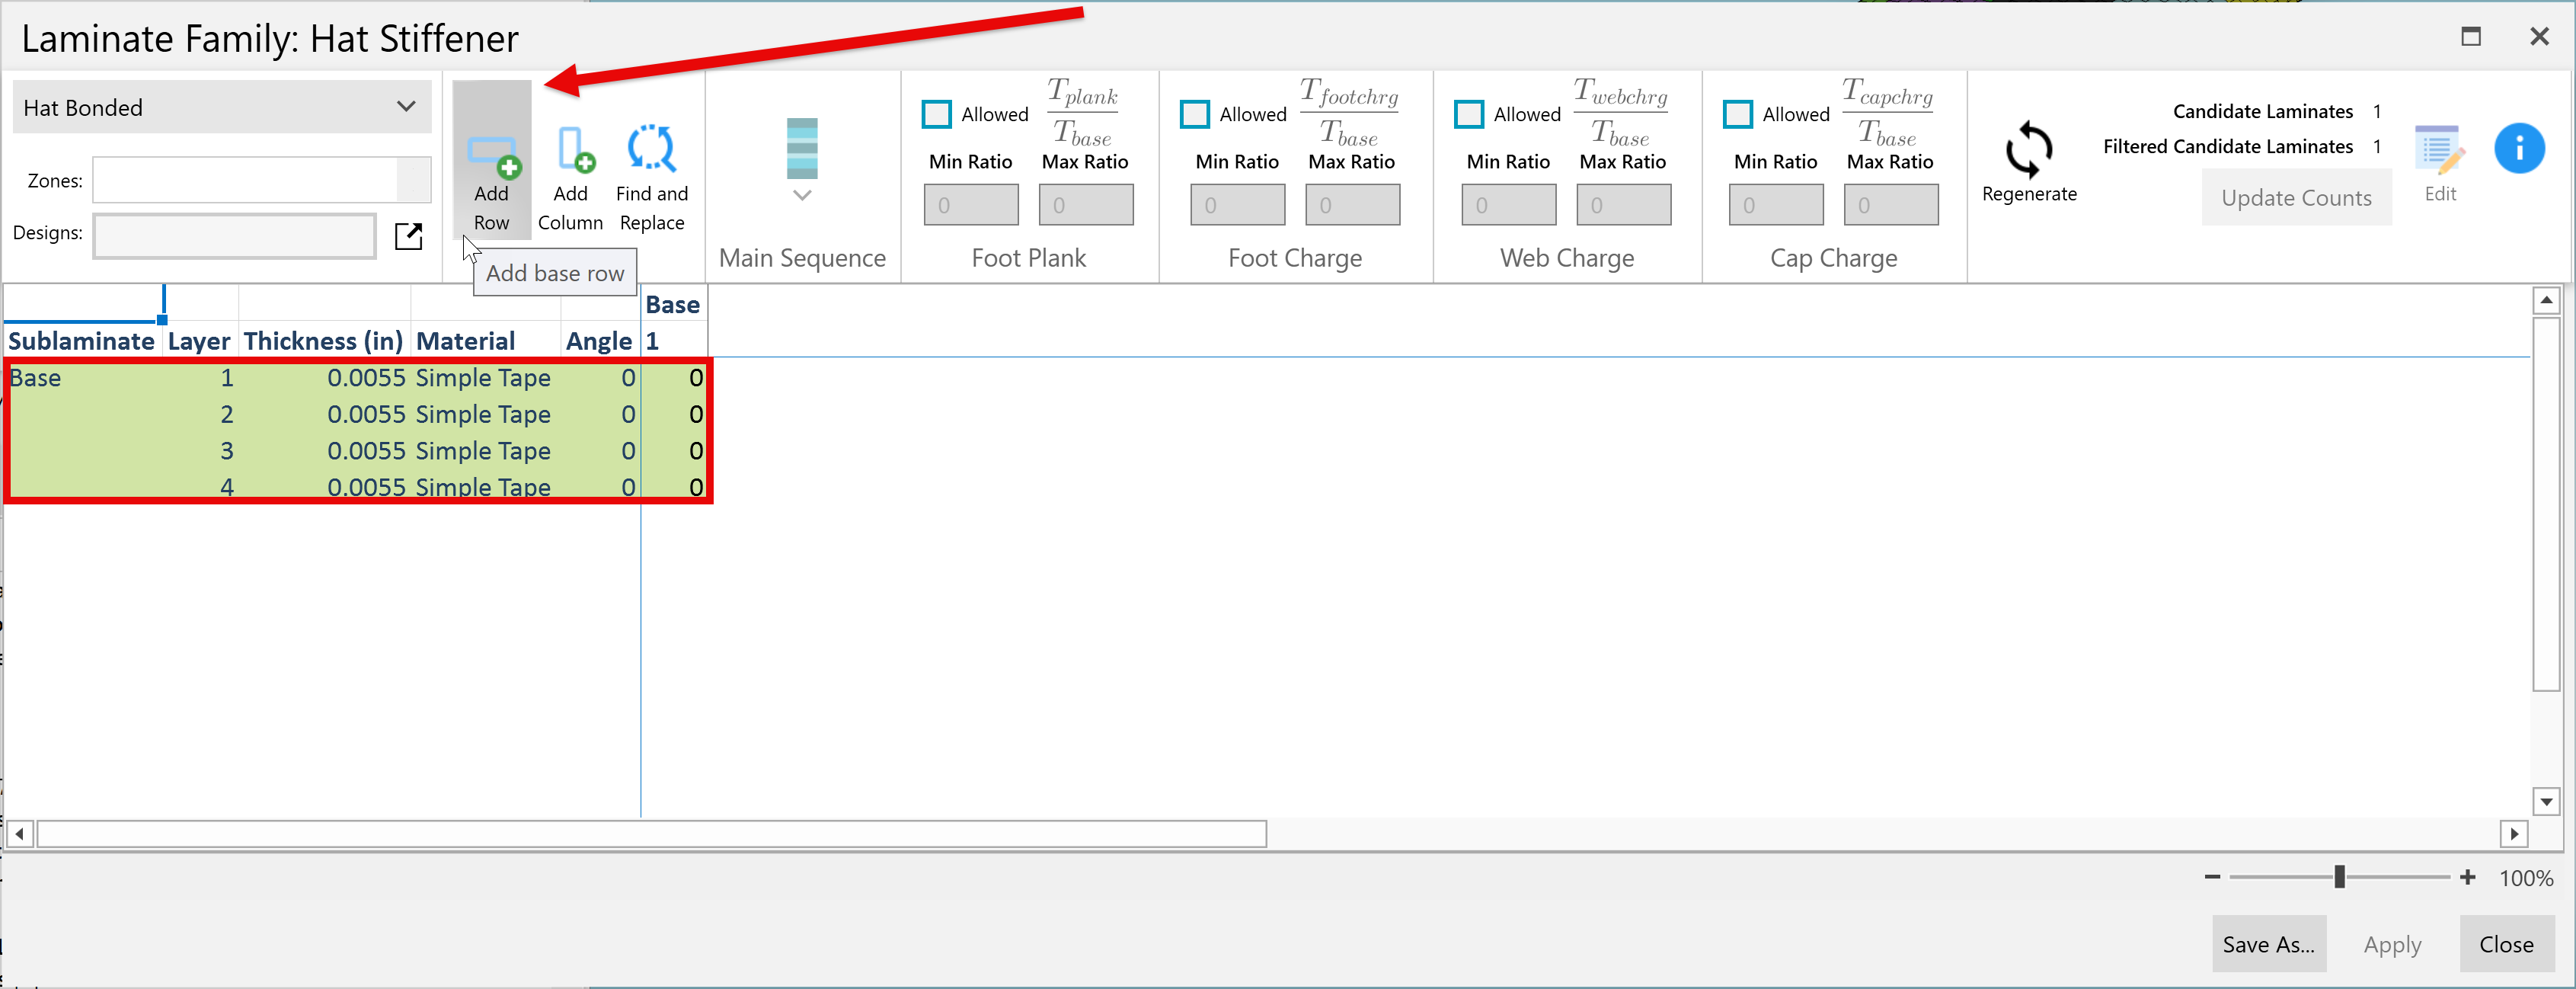Click the 100% zoom level text
2576x989 pixels.
[x=2526, y=878]
